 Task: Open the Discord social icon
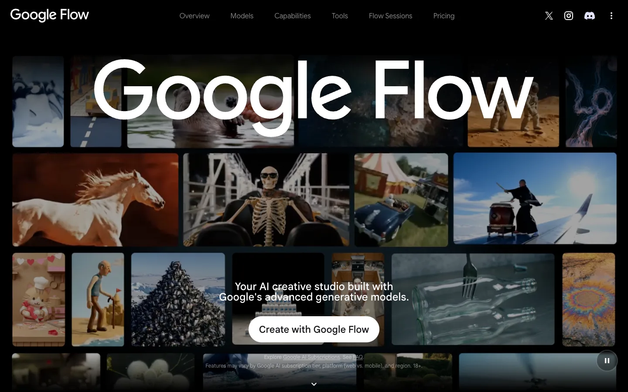tap(589, 16)
